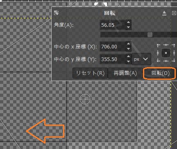This screenshot has width=177, height=149.
Task: Click the 角度 angle input field
Action: [113, 25]
